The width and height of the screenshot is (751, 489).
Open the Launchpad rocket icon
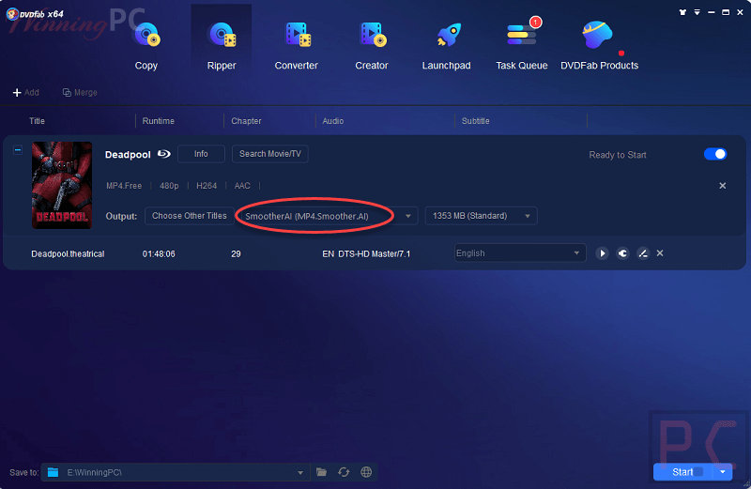449,35
